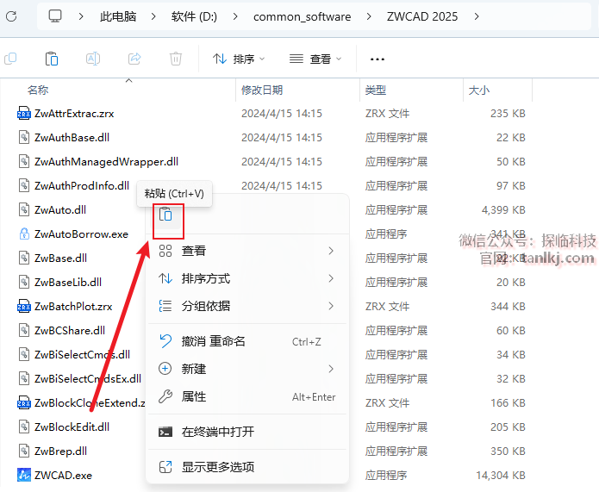Expand the chevron before 此电脑 breadcrumb
Screen dimensions: 599x492
click(x=81, y=16)
